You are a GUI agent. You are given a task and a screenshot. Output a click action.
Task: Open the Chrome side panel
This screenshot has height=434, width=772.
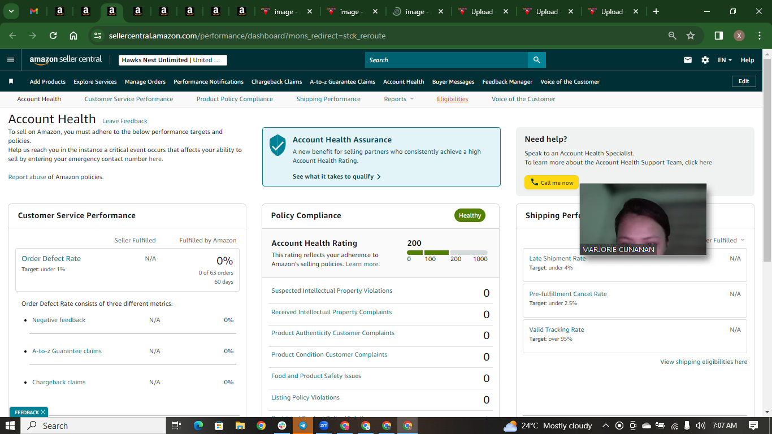pos(719,36)
